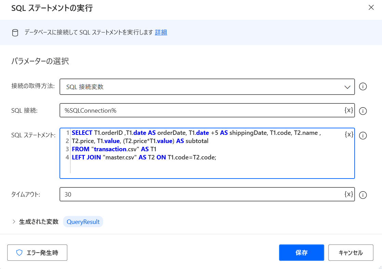Click FROM keyword on line 3
The image size is (382, 269).
pos(81,149)
